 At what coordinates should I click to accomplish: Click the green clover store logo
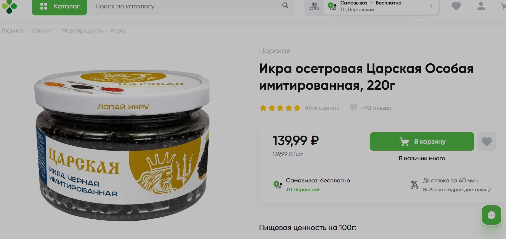(x=9, y=6)
